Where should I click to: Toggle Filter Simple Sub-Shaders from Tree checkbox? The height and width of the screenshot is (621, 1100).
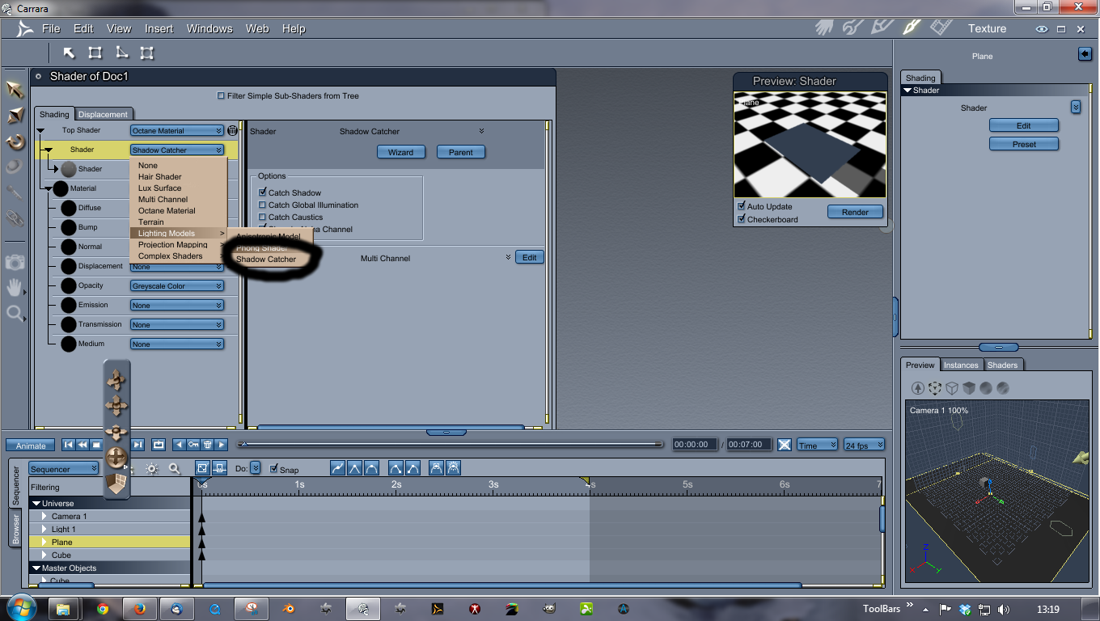221,95
